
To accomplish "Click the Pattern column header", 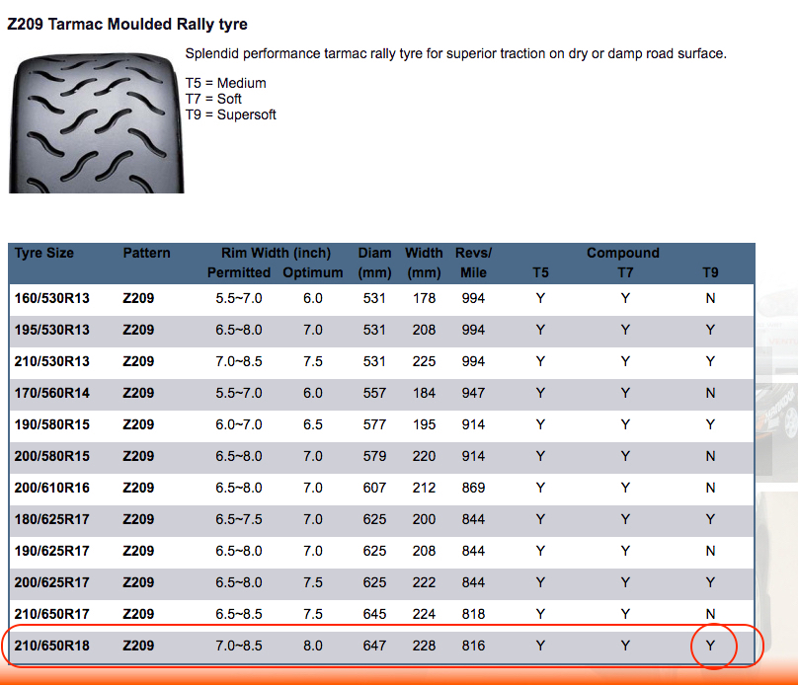I will pos(146,254).
